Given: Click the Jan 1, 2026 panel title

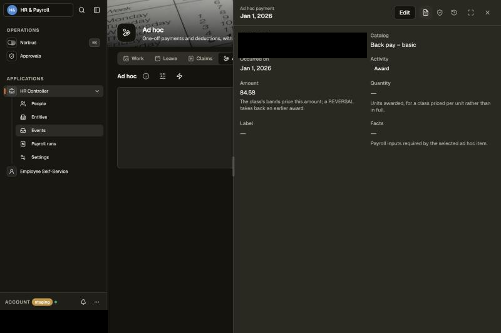Looking at the screenshot, I should coord(256,16).
